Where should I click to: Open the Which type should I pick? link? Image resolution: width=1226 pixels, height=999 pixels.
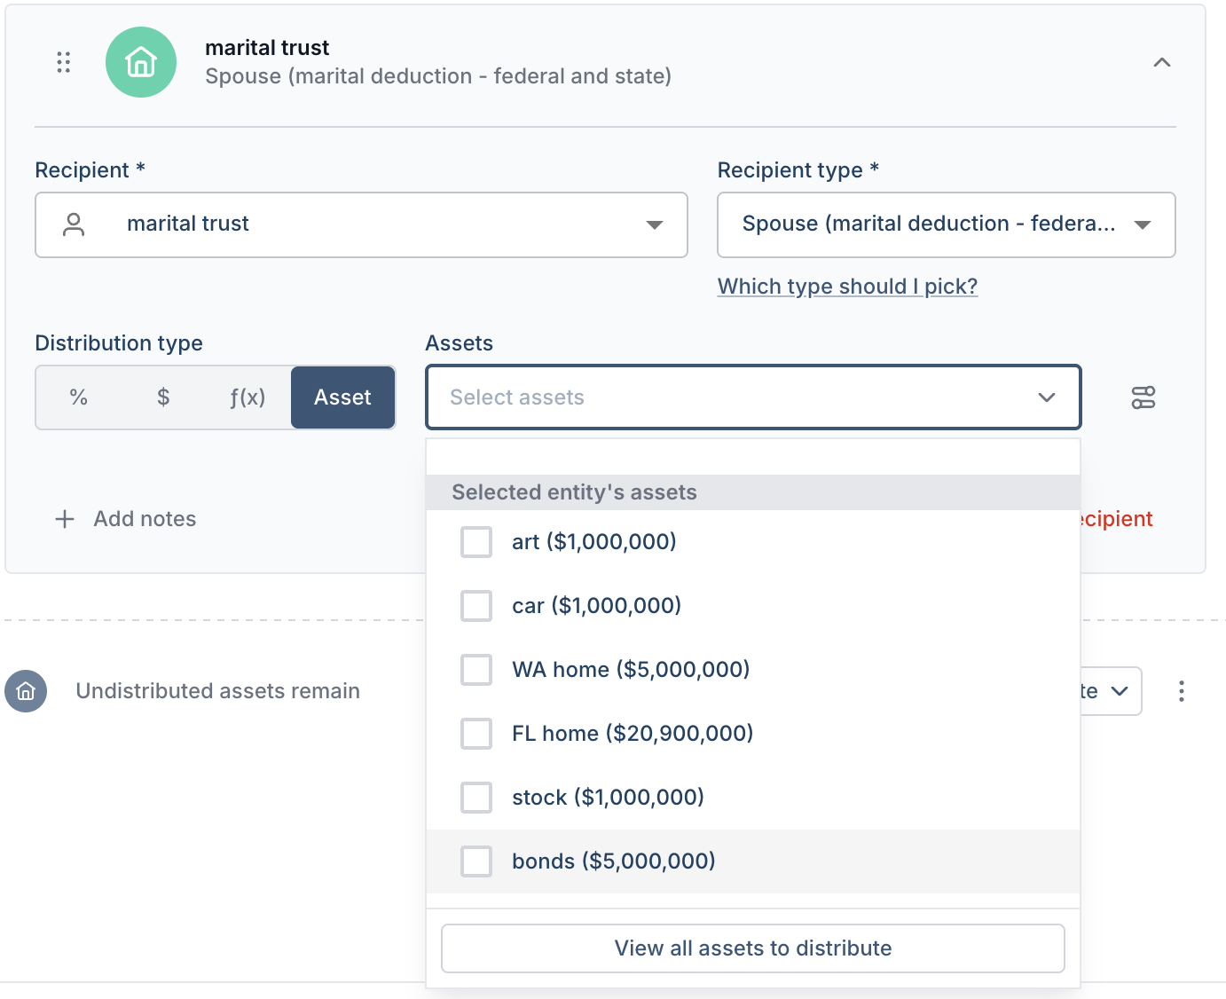pos(847,287)
